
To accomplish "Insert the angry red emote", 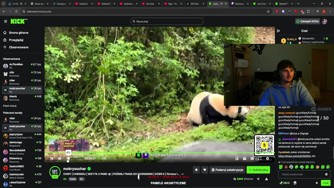I will [x=286, y=167].
